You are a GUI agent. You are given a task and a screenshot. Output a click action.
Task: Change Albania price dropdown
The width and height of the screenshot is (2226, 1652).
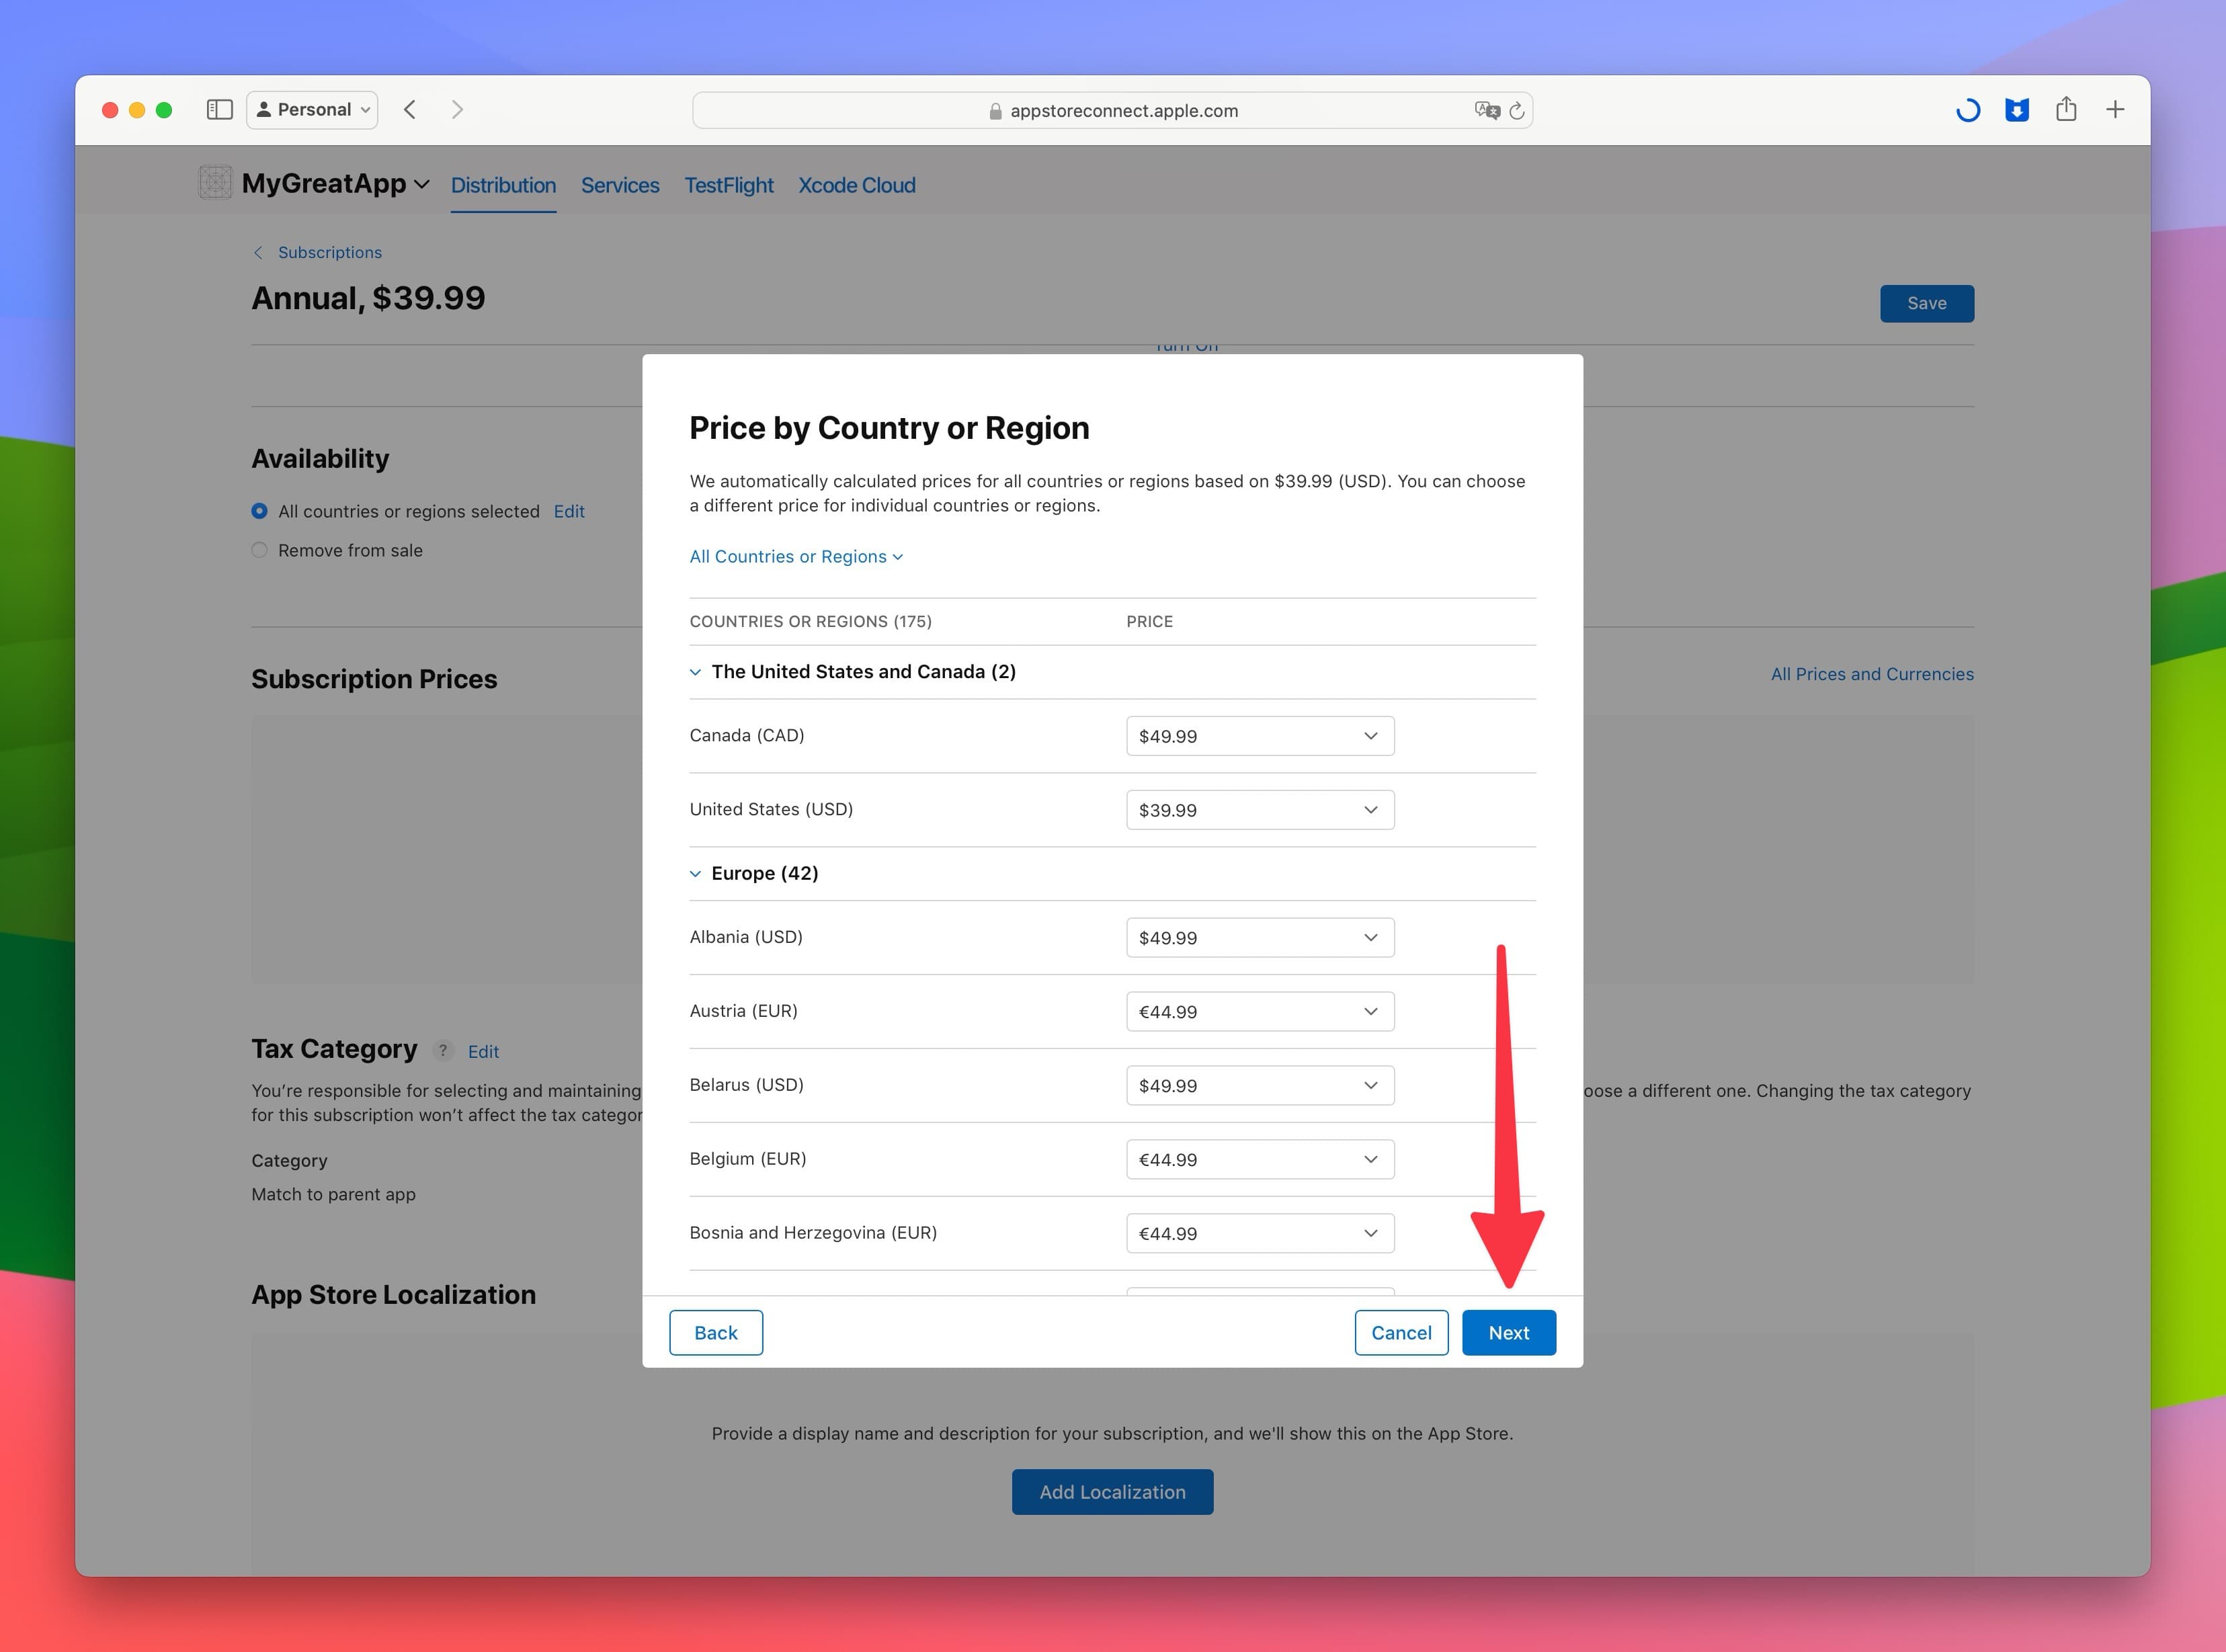click(x=1256, y=937)
